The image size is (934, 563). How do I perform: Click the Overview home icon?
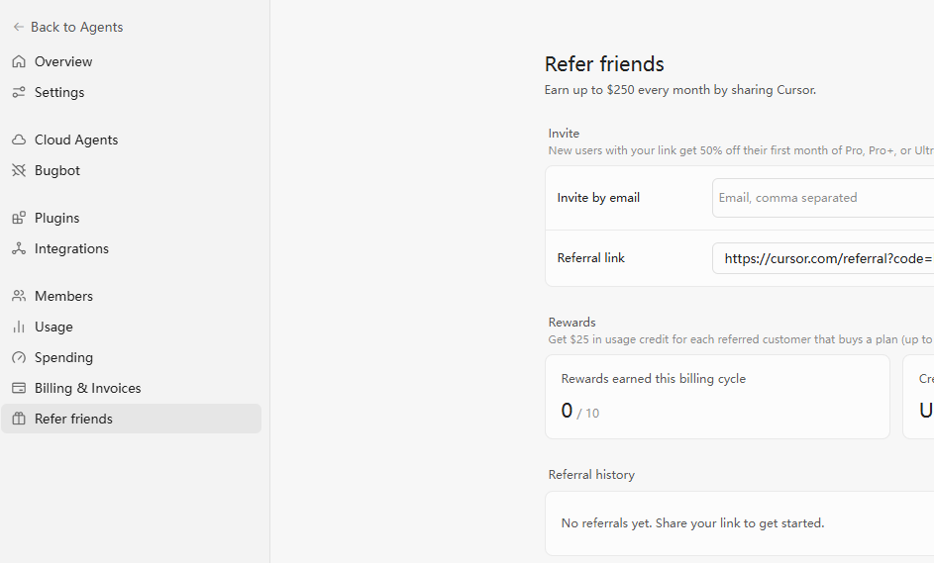tap(19, 61)
